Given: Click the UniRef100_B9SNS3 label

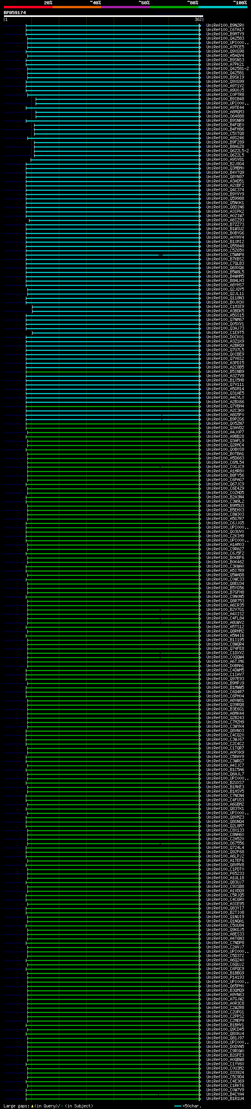Looking at the screenshot, I should [x=225, y=60].
